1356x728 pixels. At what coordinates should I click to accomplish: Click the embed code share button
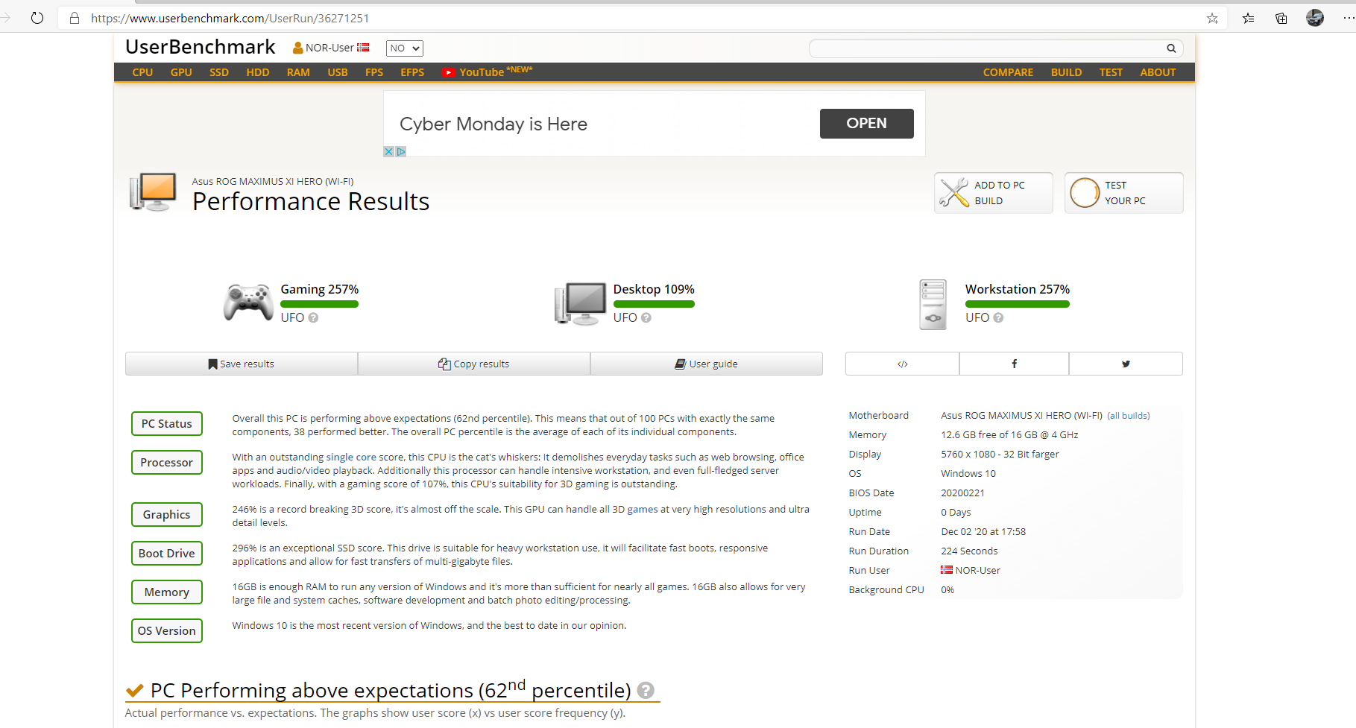point(902,364)
